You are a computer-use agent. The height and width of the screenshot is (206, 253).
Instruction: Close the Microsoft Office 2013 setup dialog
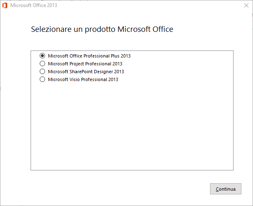tap(246, 5)
